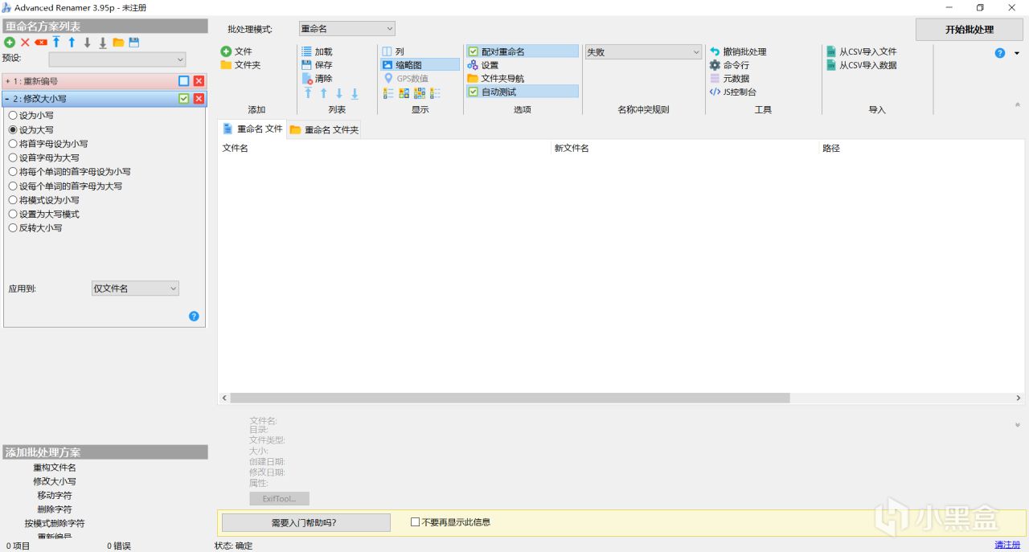Click 从CSV导入文件

[x=861, y=51]
